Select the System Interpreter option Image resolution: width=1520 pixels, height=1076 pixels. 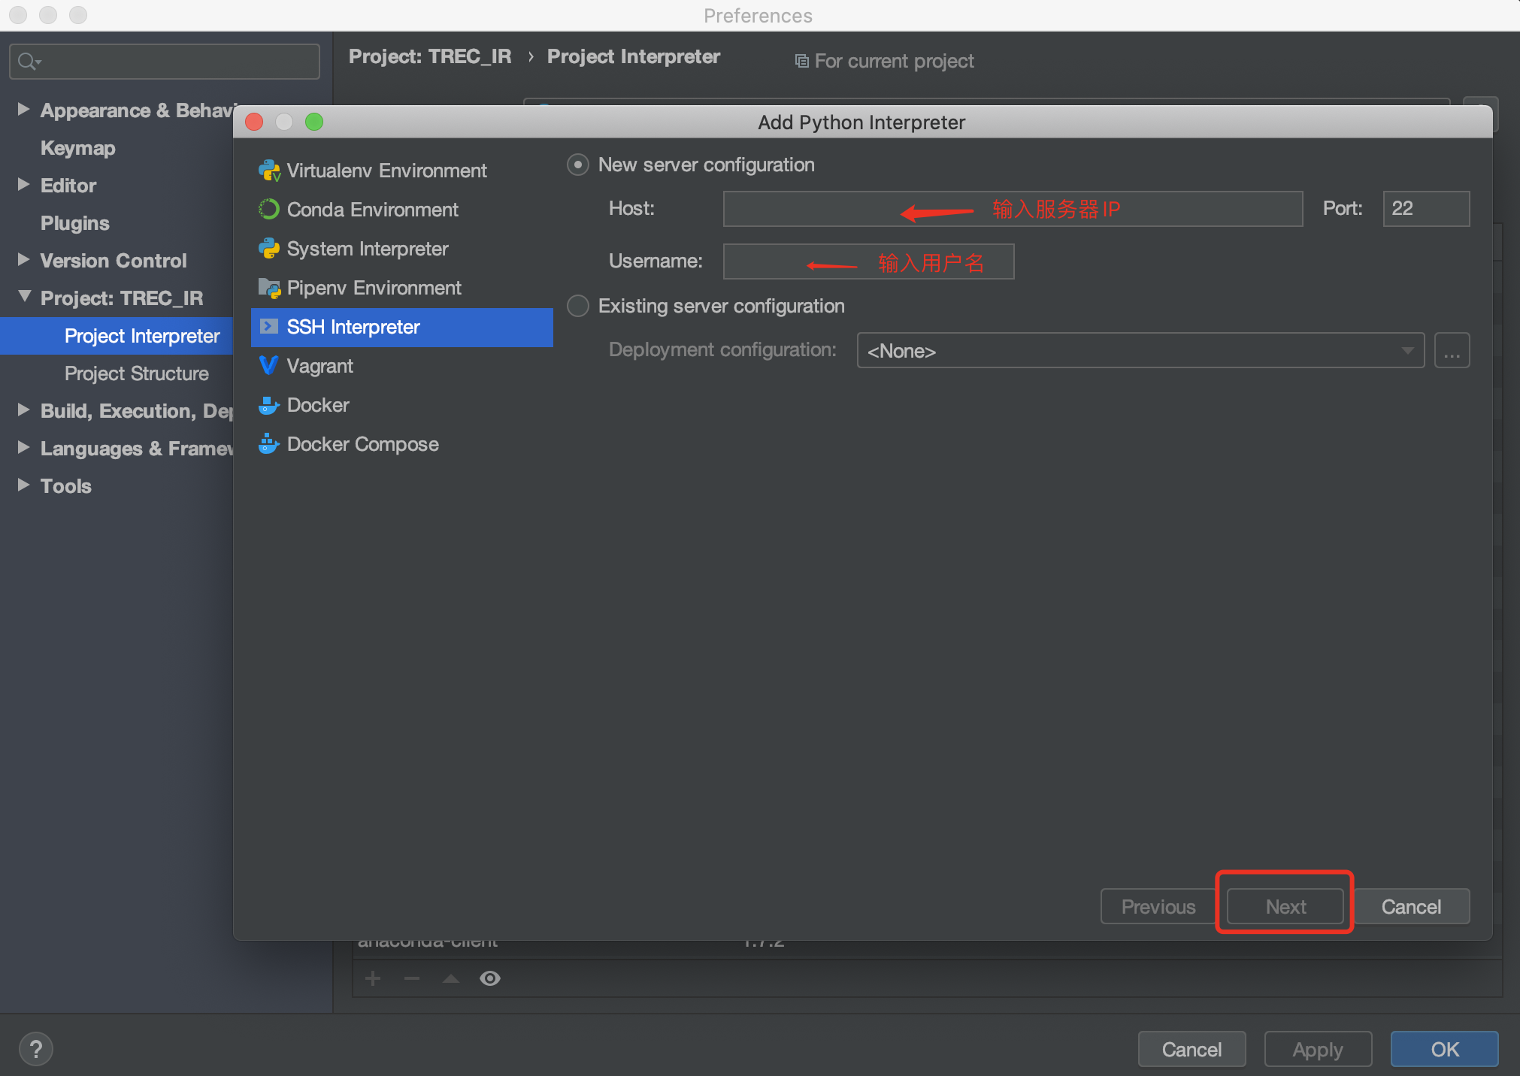pos(368,248)
